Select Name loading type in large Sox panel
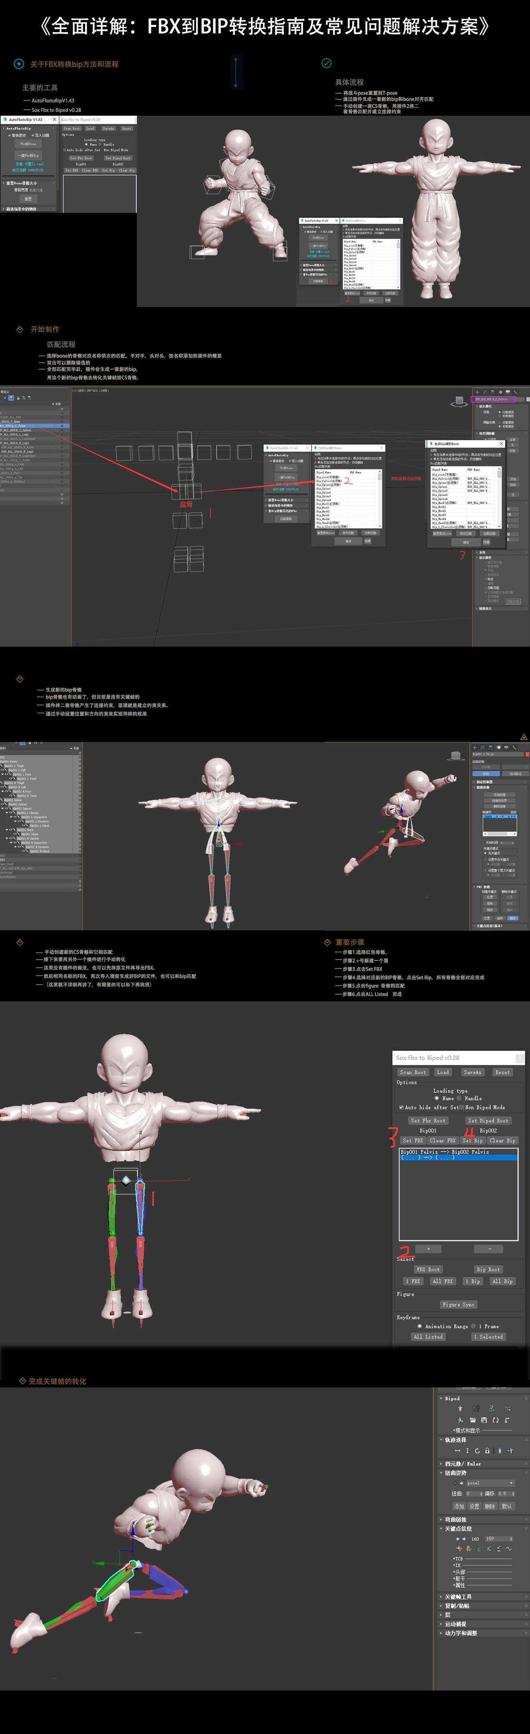 [x=436, y=1099]
